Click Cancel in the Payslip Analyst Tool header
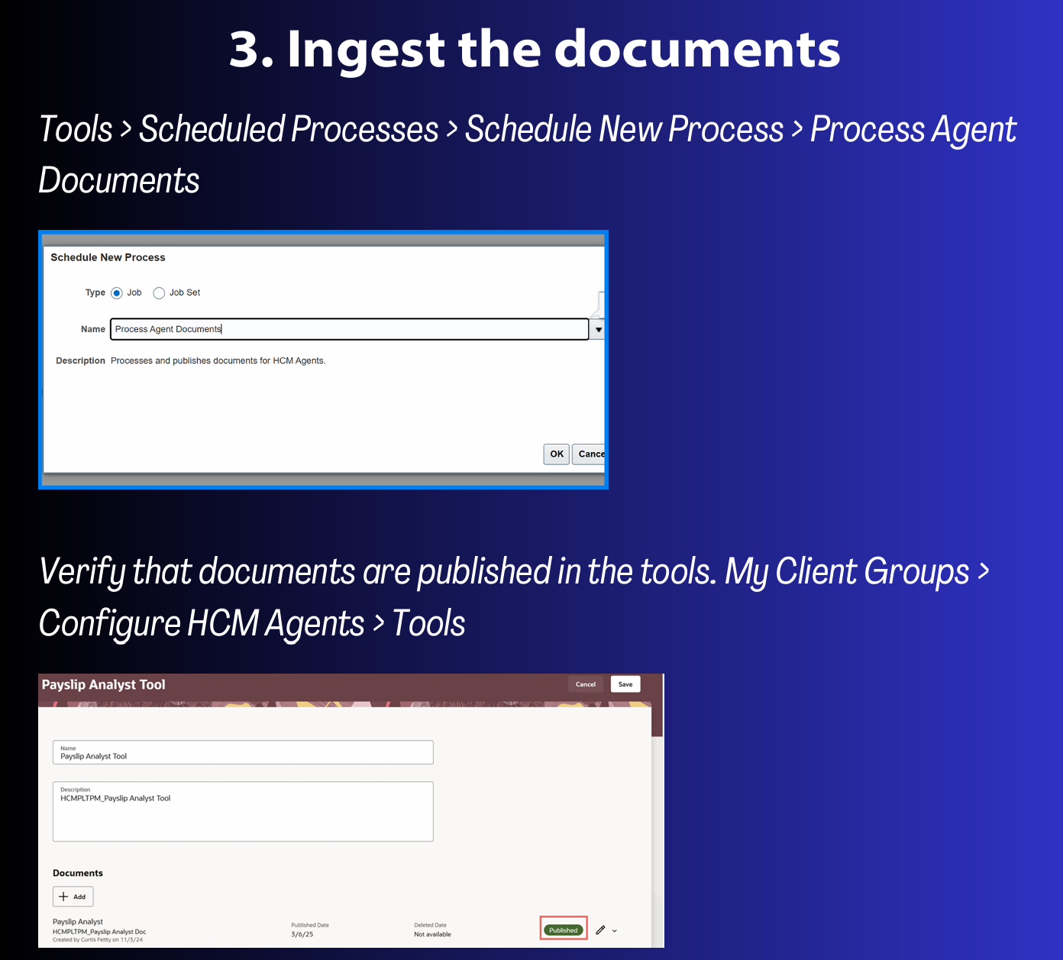This screenshot has width=1063, height=960. click(x=585, y=684)
